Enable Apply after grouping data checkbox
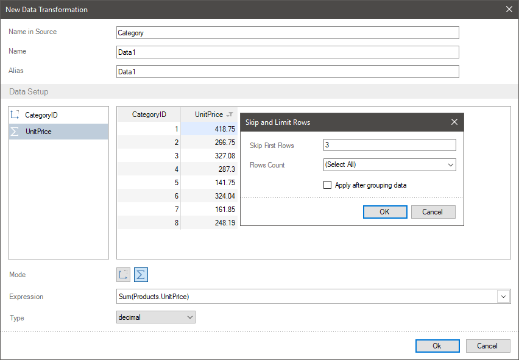Viewport: 519px width, 360px height. click(328, 185)
